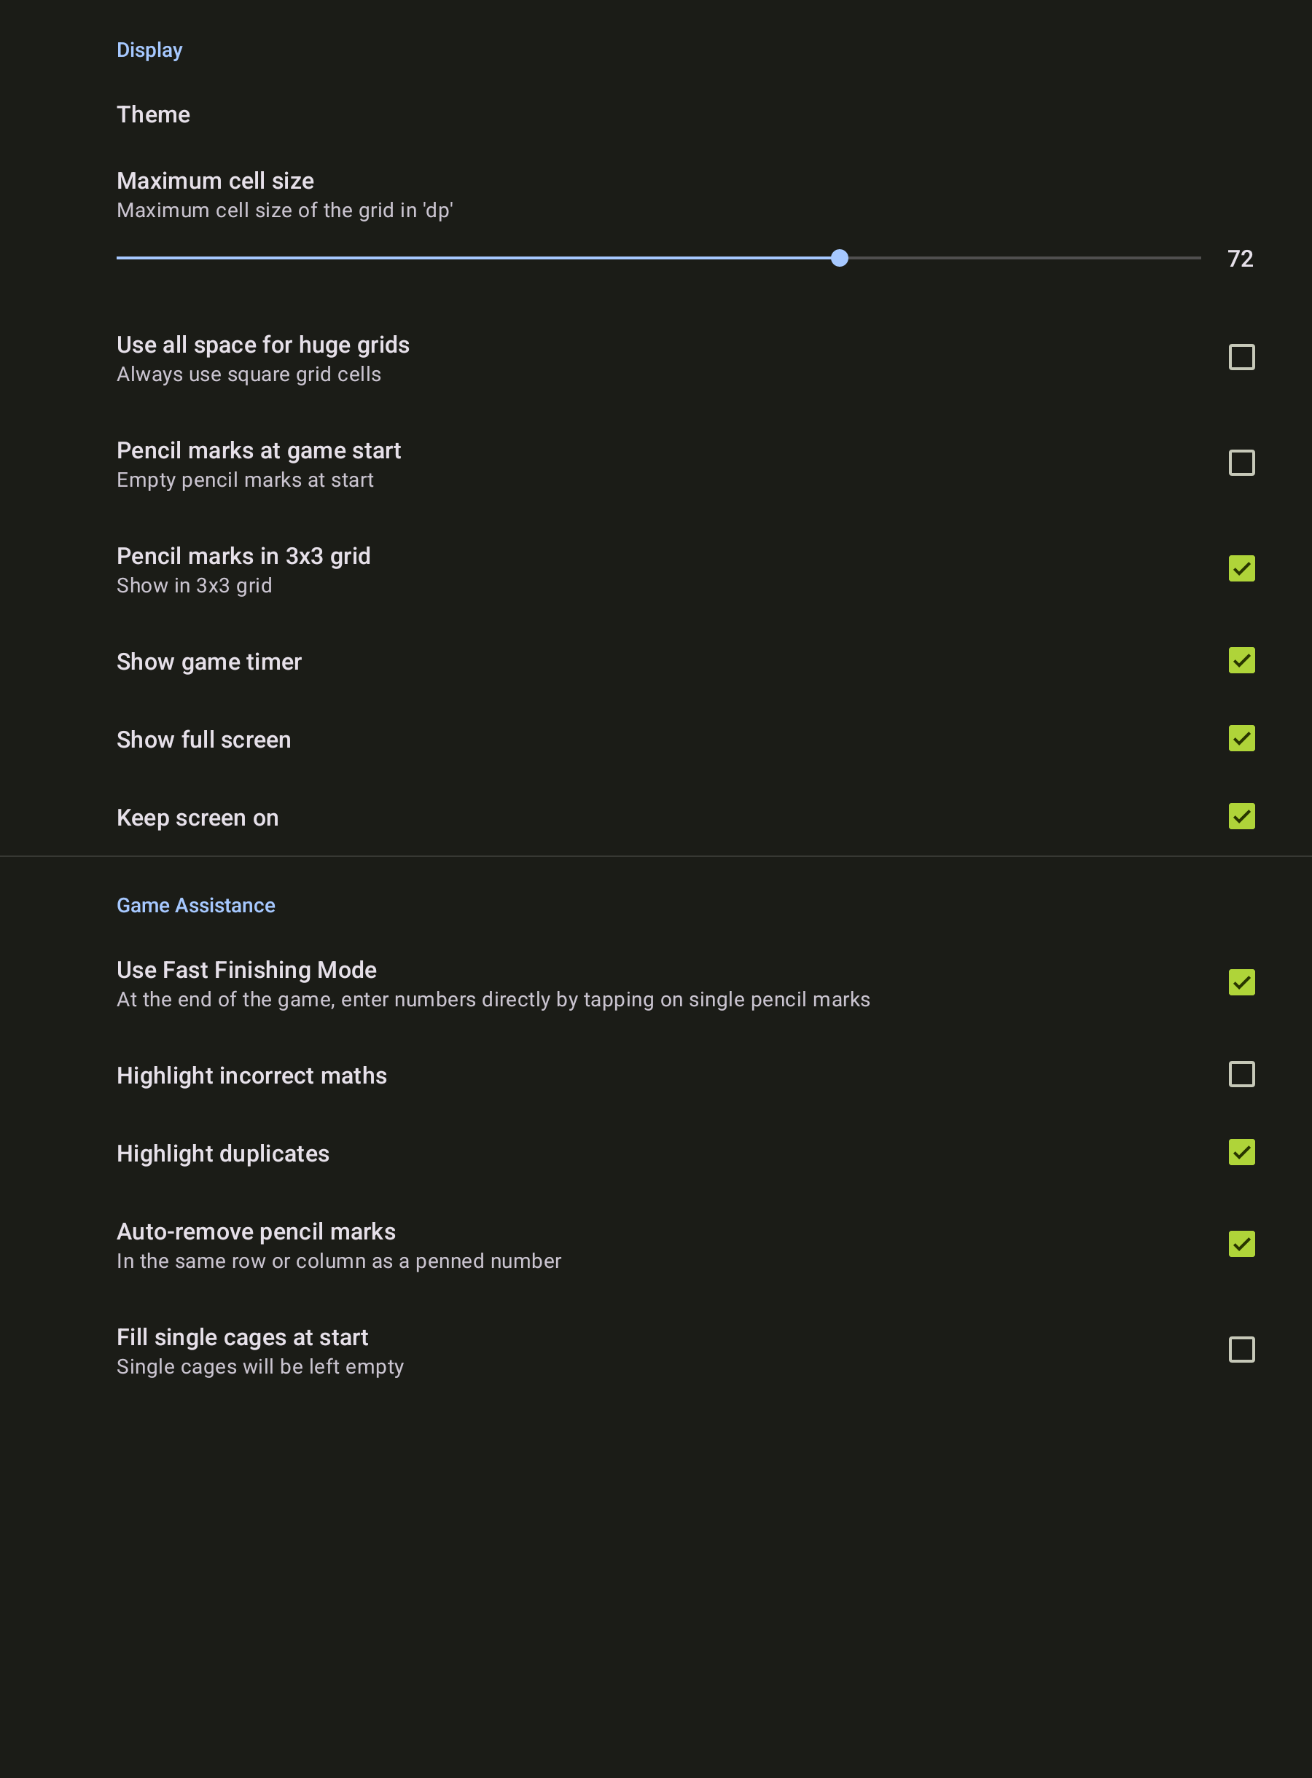Click the Maximum cell size slider handle

840,258
